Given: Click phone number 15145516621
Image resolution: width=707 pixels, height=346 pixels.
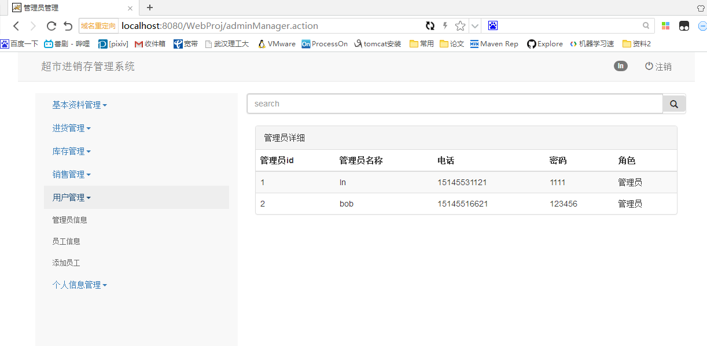Looking at the screenshot, I should [x=462, y=204].
